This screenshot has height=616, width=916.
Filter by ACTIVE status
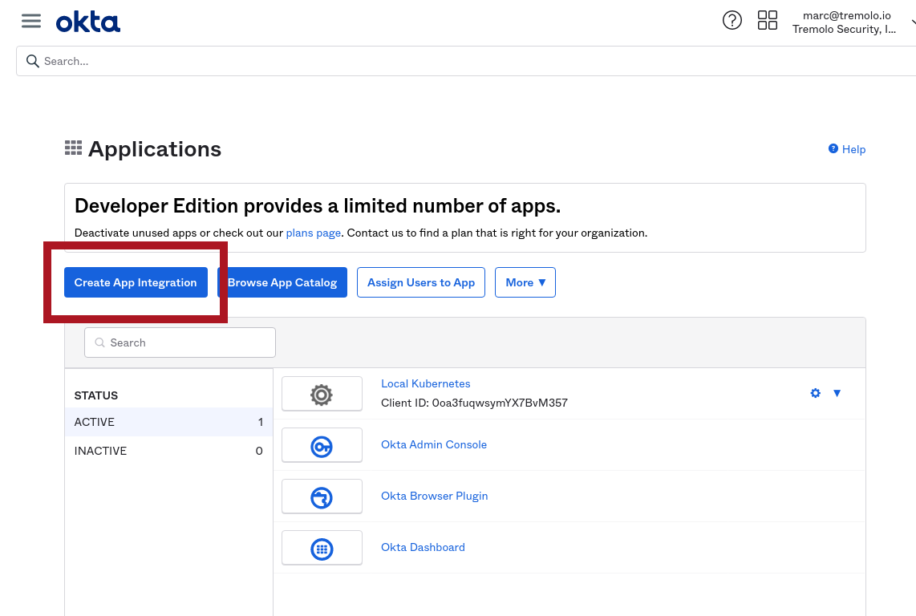[x=168, y=422]
